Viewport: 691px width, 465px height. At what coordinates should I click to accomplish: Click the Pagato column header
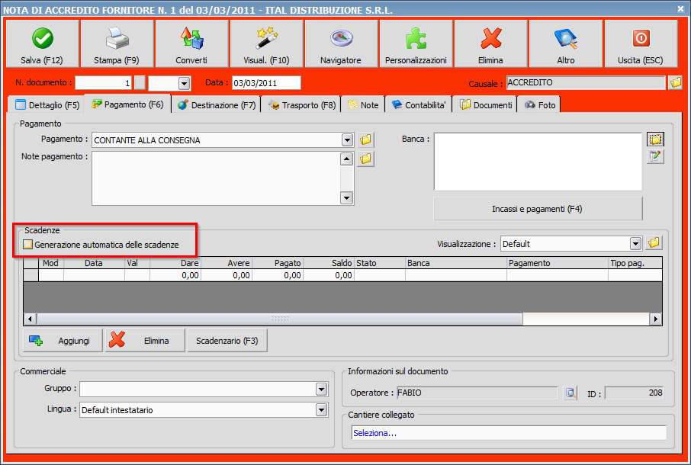(278, 263)
